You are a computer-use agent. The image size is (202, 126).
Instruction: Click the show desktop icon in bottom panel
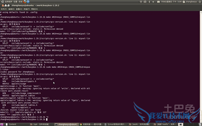[x=2, y=124]
